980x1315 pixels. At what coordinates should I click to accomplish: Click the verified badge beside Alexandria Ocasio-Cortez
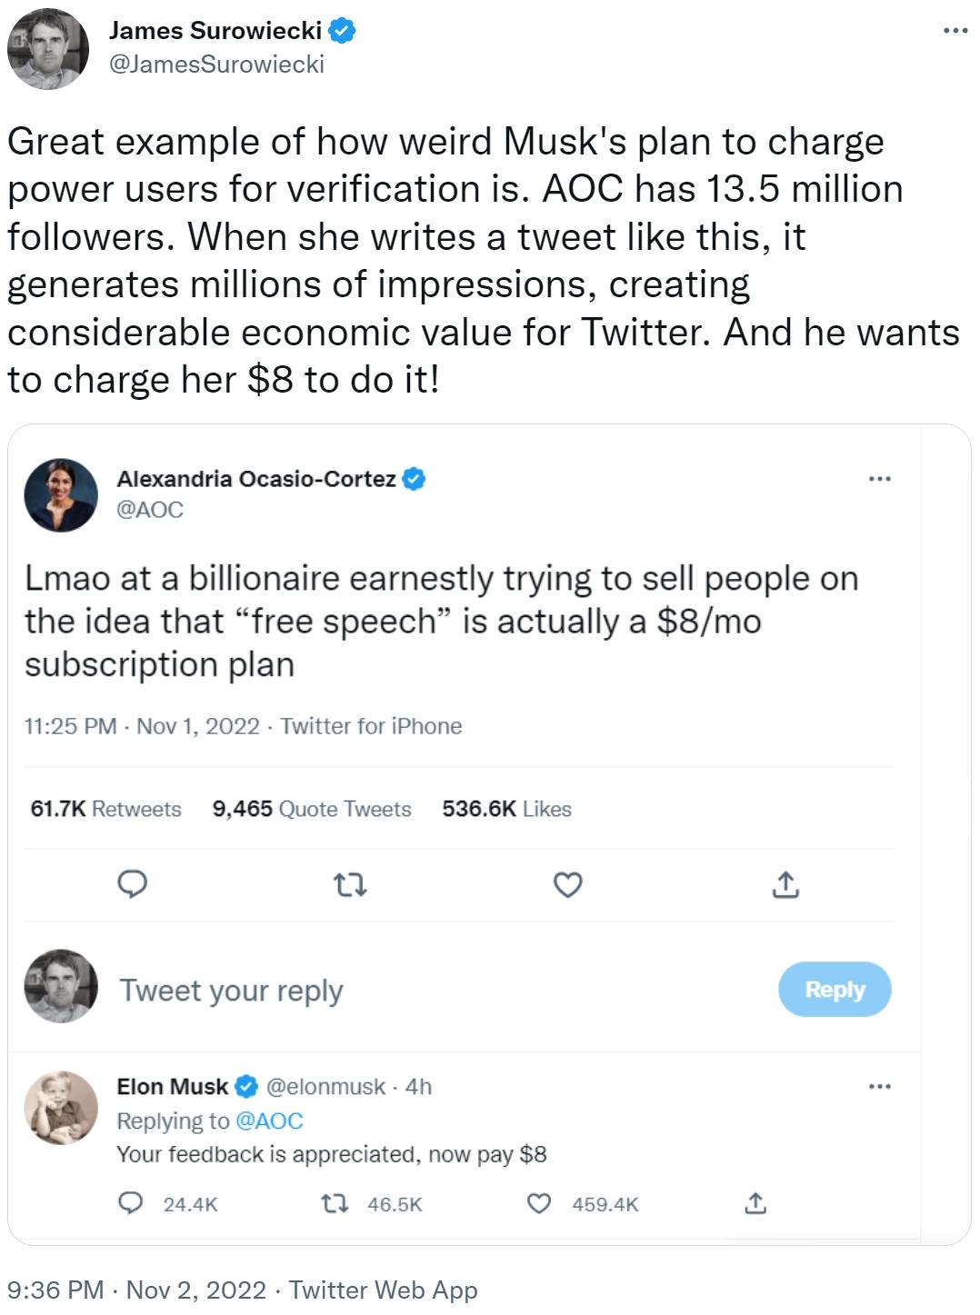(415, 477)
